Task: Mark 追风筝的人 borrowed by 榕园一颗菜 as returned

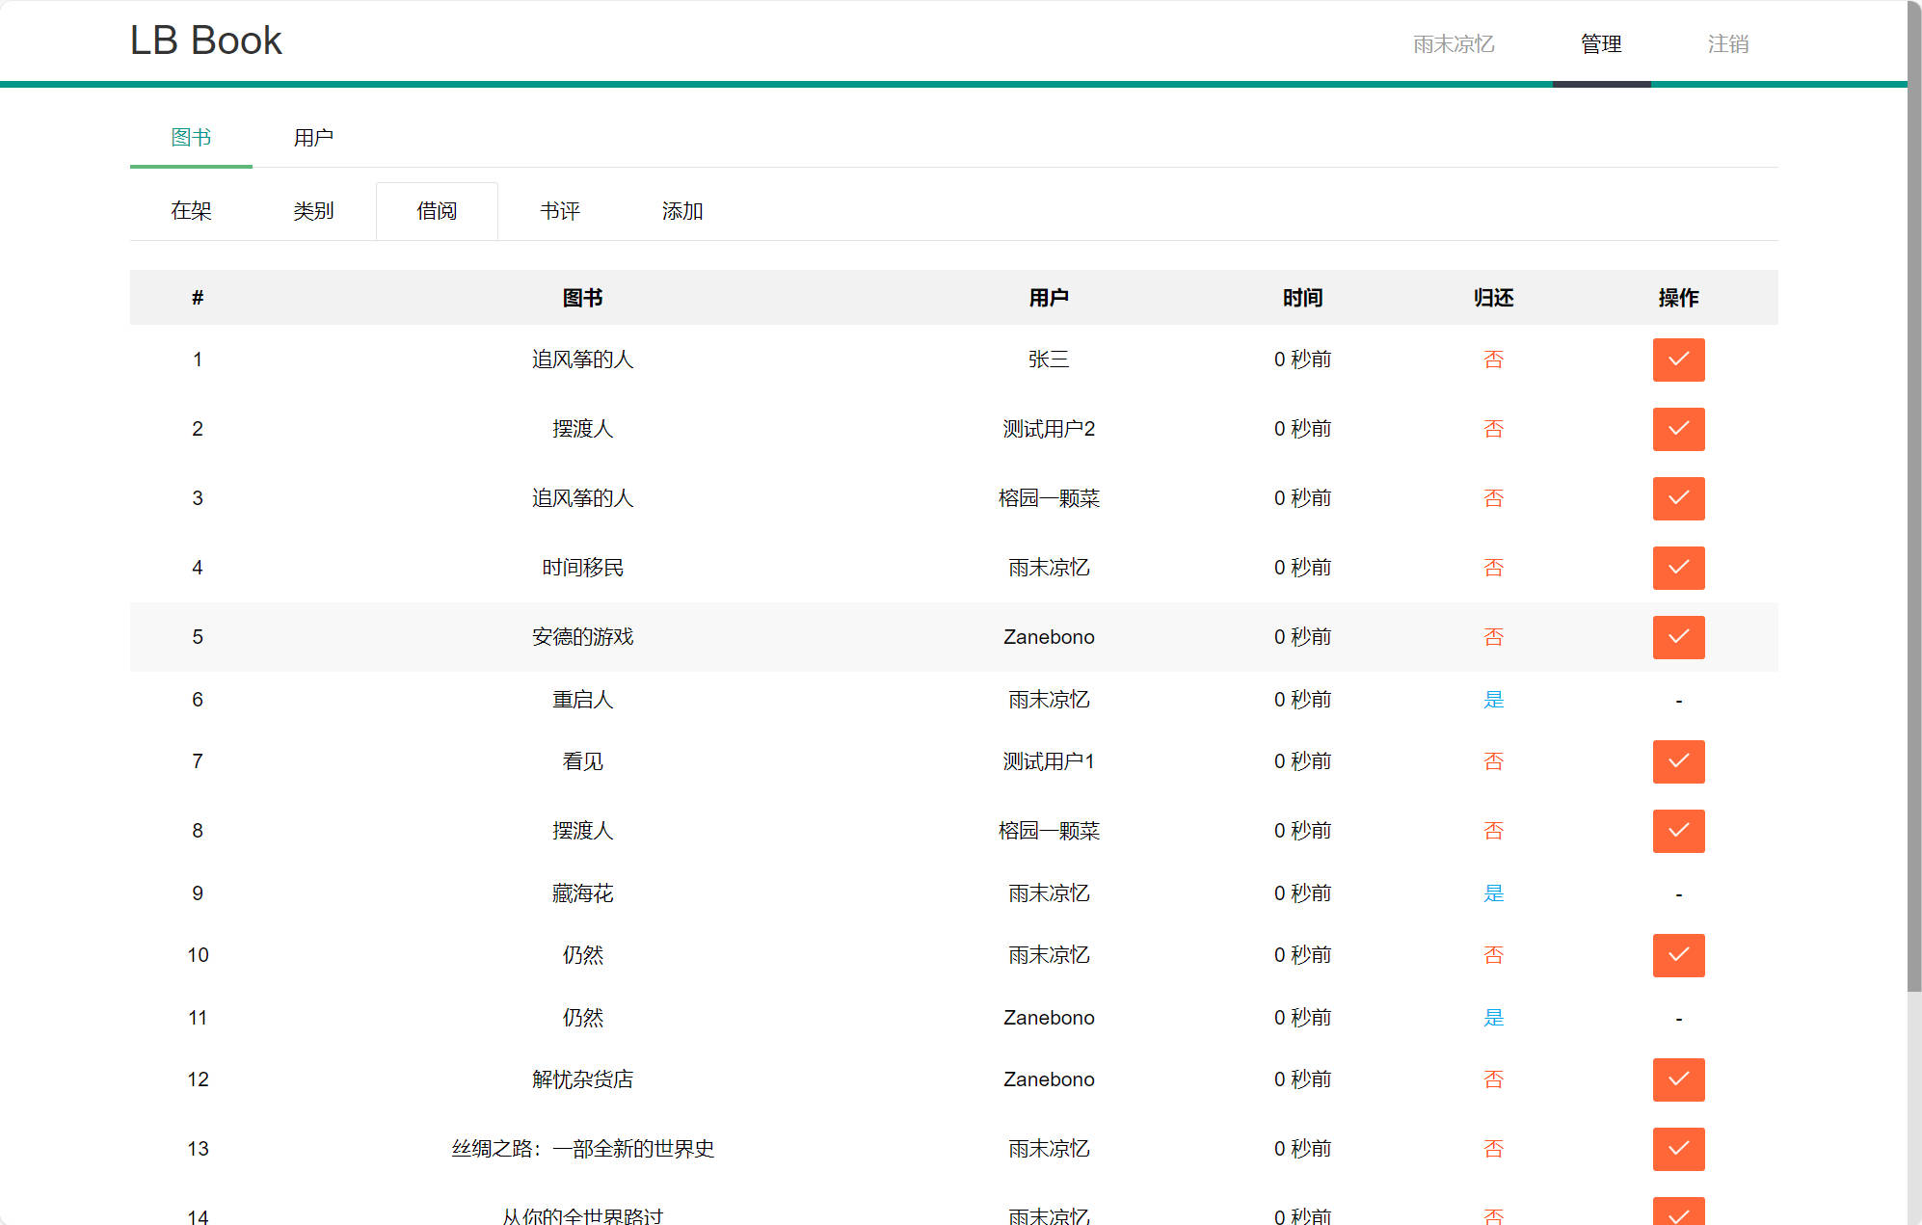Action: click(x=1678, y=498)
